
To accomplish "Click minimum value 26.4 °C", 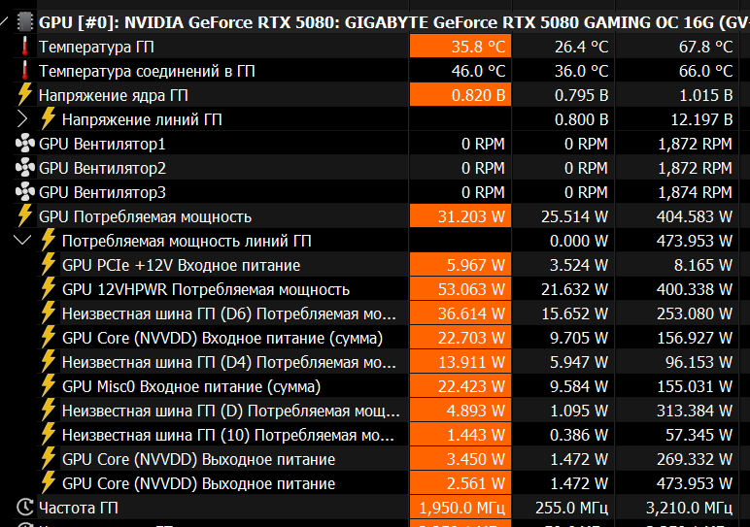I will tap(582, 47).
